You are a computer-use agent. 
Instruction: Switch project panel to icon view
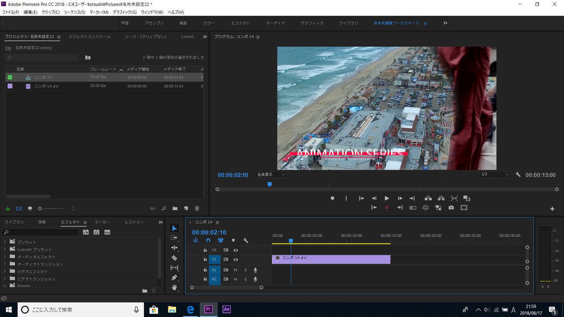point(30,209)
